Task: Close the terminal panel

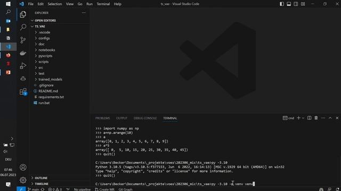Action: [x=337, y=118]
